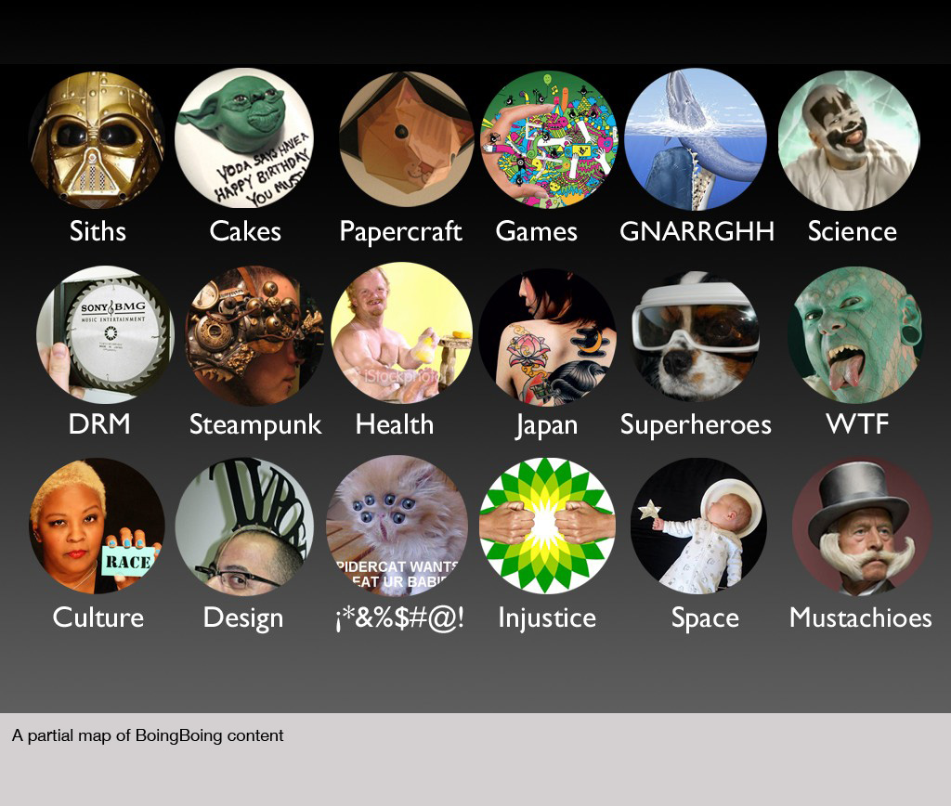The height and width of the screenshot is (806, 951).
Task: Open the dog with goggles thumbnail
Action: pos(695,336)
